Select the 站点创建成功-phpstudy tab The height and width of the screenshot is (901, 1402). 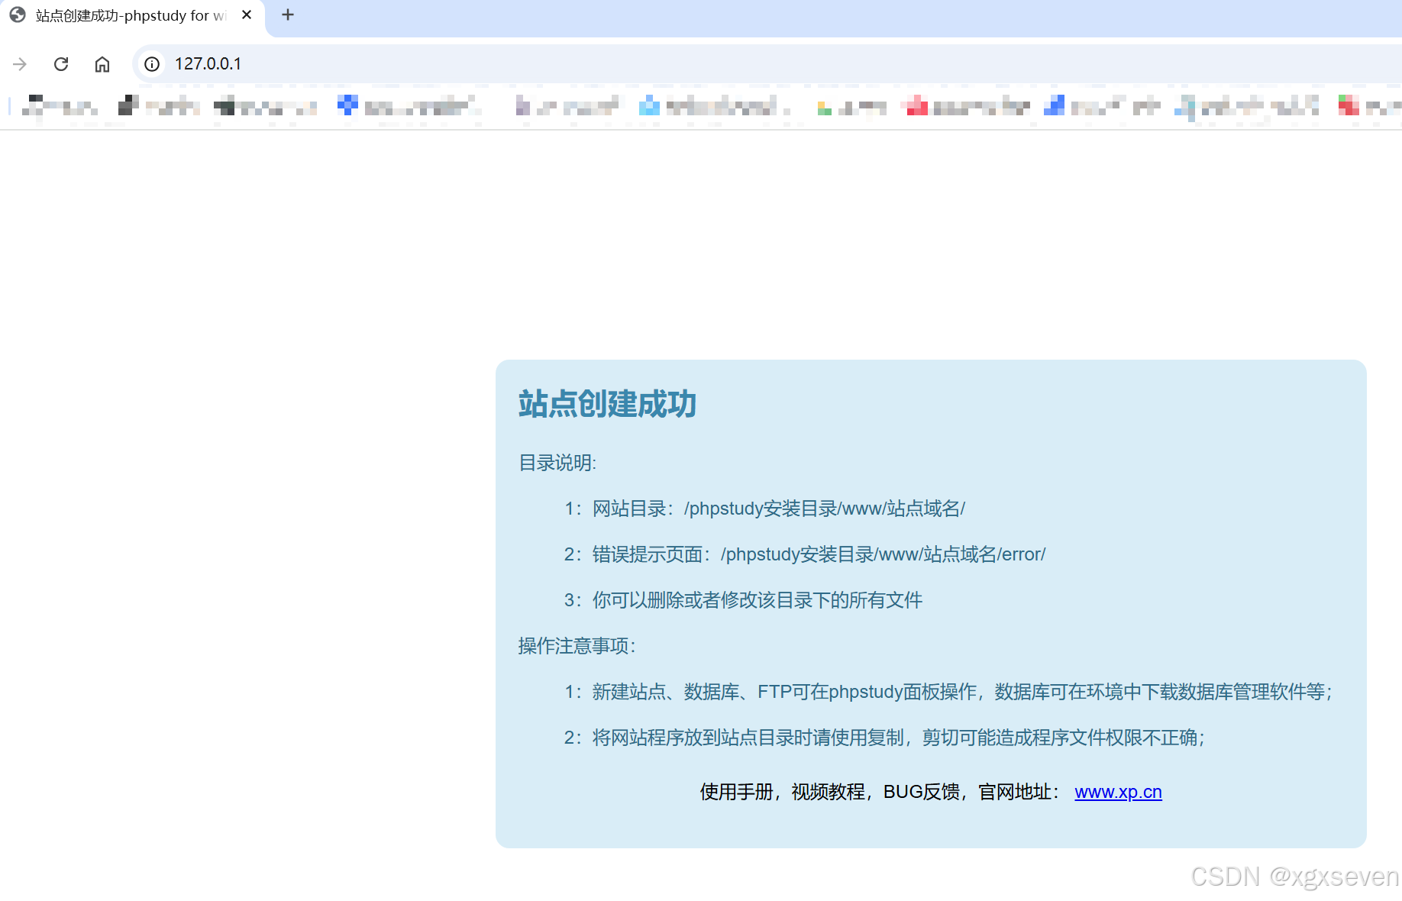tap(132, 15)
